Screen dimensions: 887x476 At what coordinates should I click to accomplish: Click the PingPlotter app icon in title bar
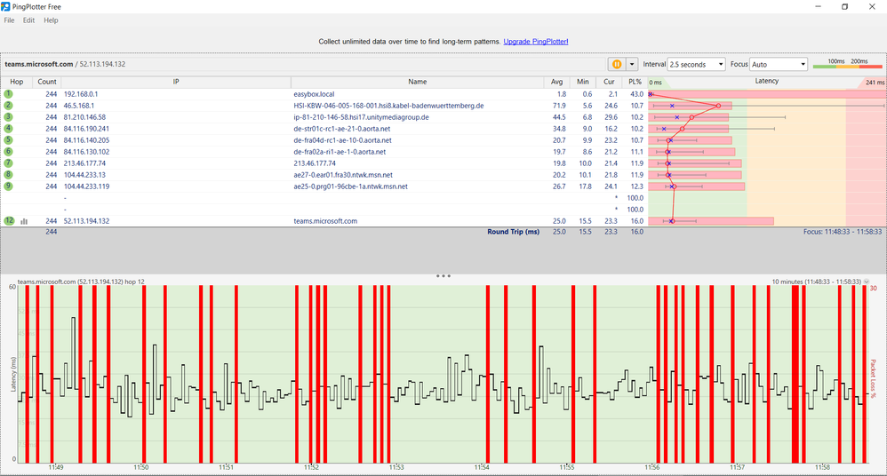point(5,7)
